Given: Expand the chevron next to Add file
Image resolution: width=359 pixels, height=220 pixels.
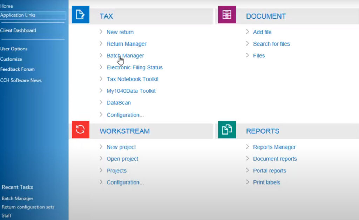Looking at the screenshot, I should (248, 32).
